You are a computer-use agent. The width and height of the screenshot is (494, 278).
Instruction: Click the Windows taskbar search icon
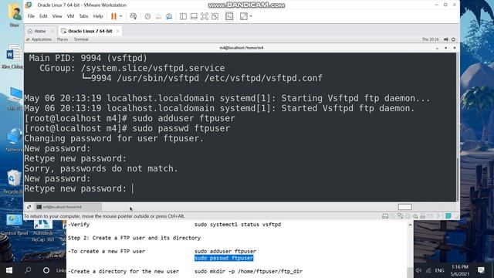pos(28,270)
